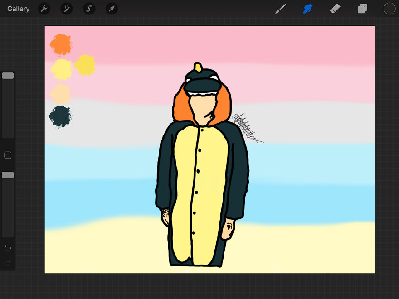
Task: Tap the orange paint swatch on canvas
Action: (60, 44)
